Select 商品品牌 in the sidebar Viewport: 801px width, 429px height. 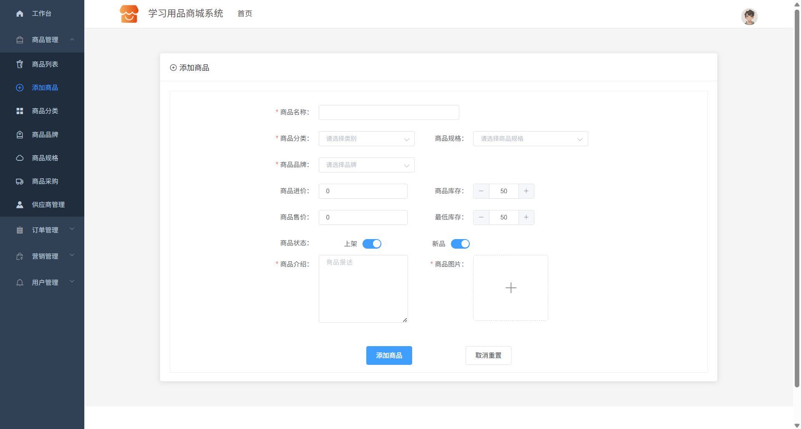(x=45, y=135)
